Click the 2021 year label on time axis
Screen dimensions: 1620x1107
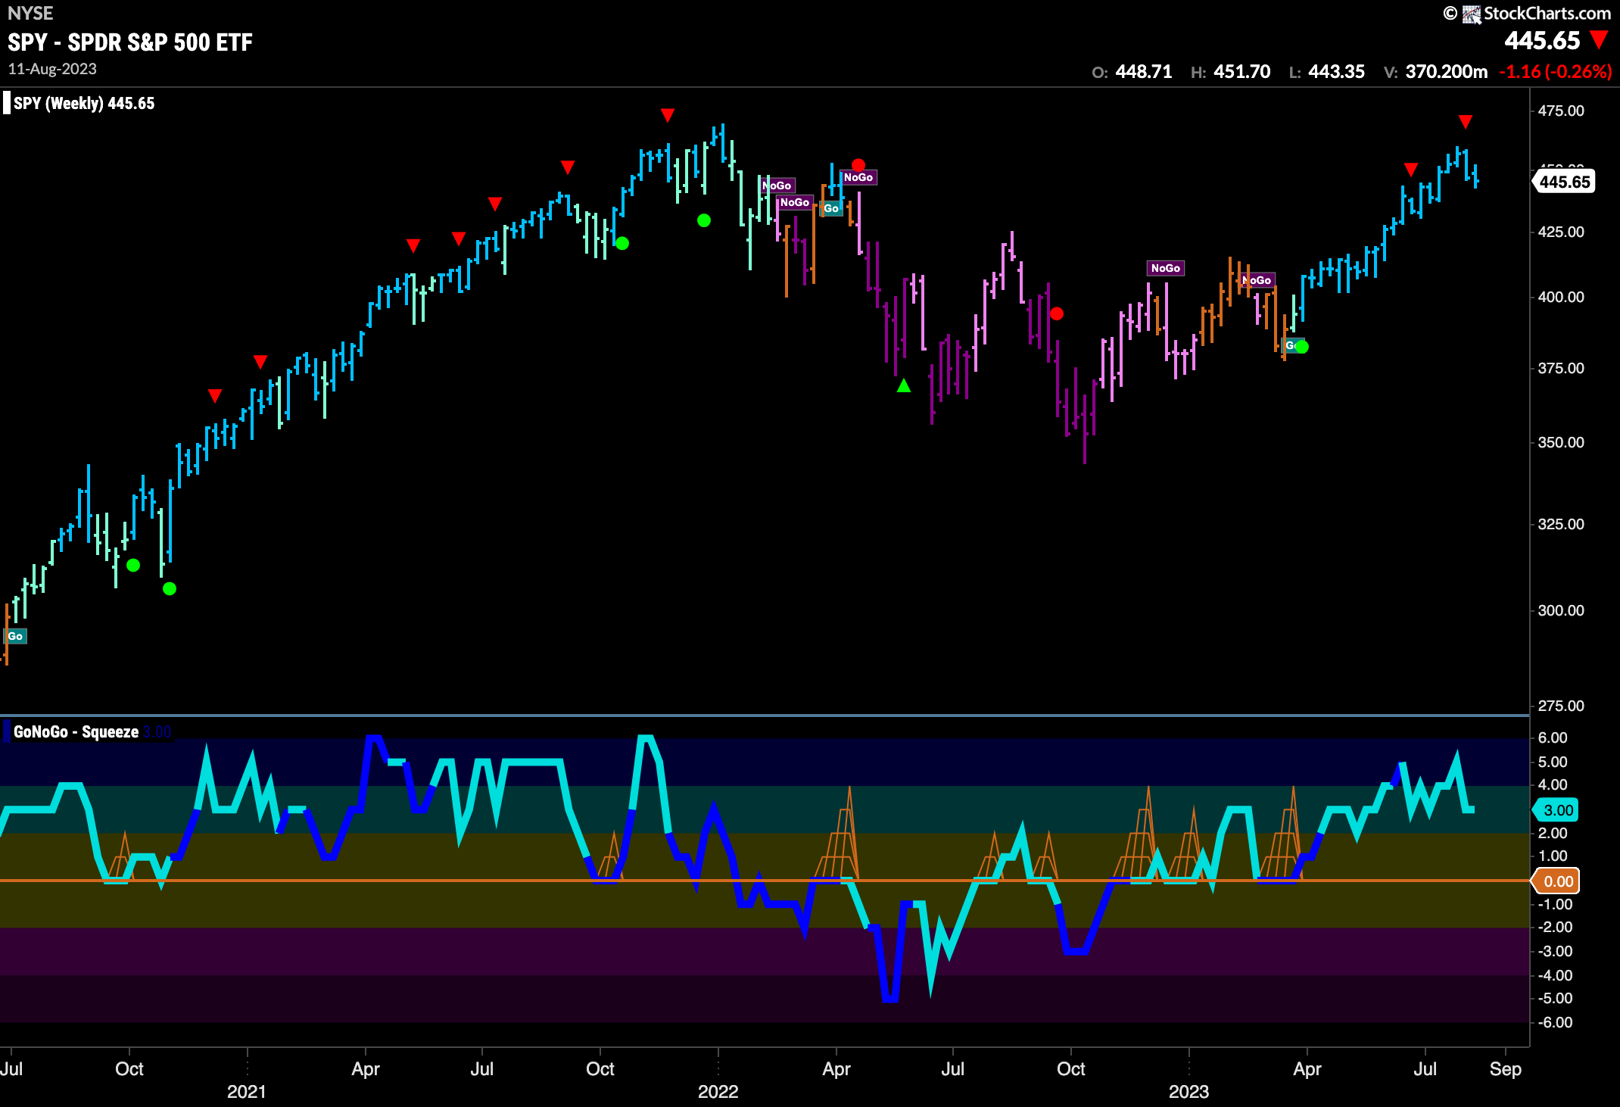tap(247, 1092)
